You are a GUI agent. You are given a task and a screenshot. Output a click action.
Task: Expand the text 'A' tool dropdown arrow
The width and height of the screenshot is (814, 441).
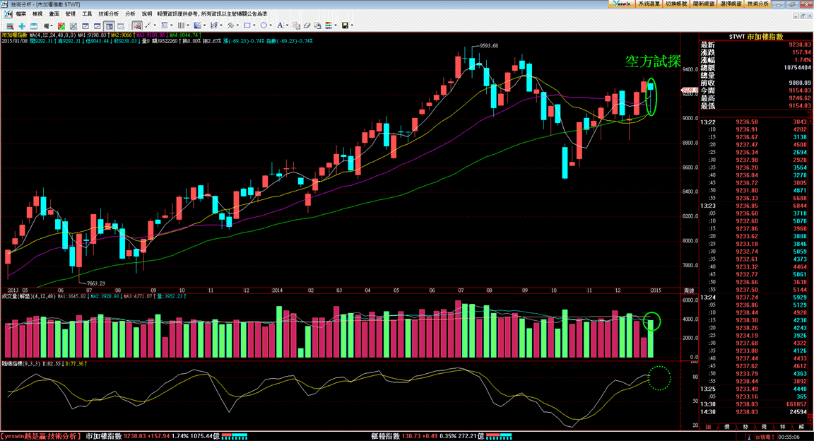pos(287,25)
